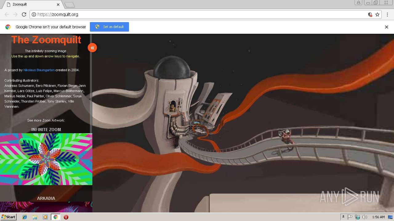394x221 pixels.
Task: Bookmark this page with the star icon
Action: click(x=377, y=14)
